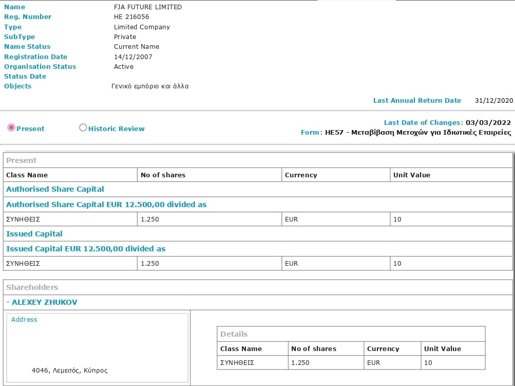The height and width of the screenshot is (386, 515).
Task: Click No of shares header in Details table
Action: click(314, 349)
